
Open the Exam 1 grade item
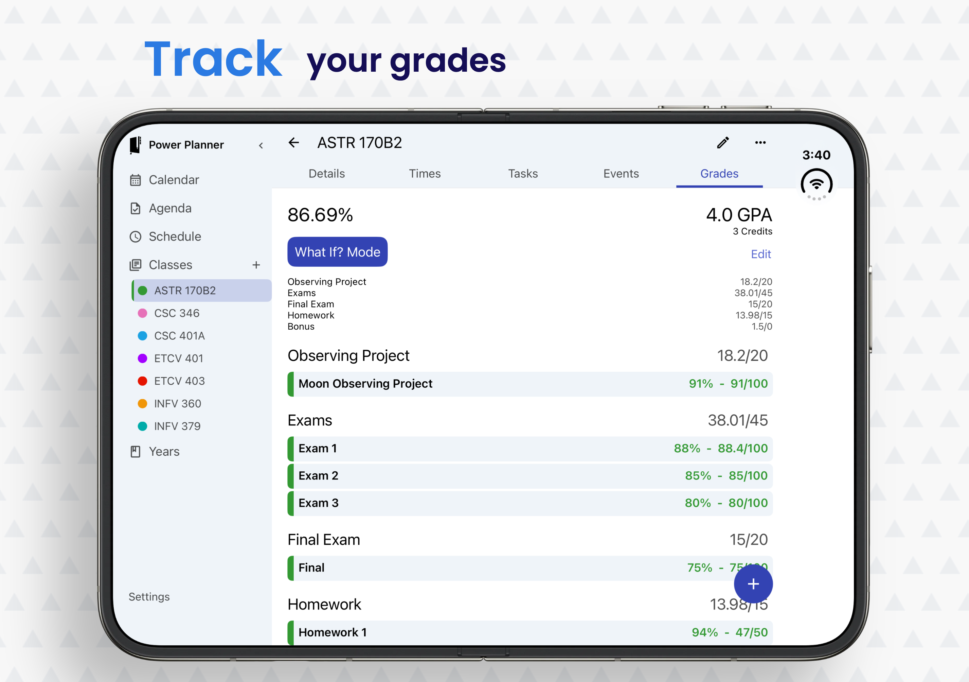click(530, 449)
